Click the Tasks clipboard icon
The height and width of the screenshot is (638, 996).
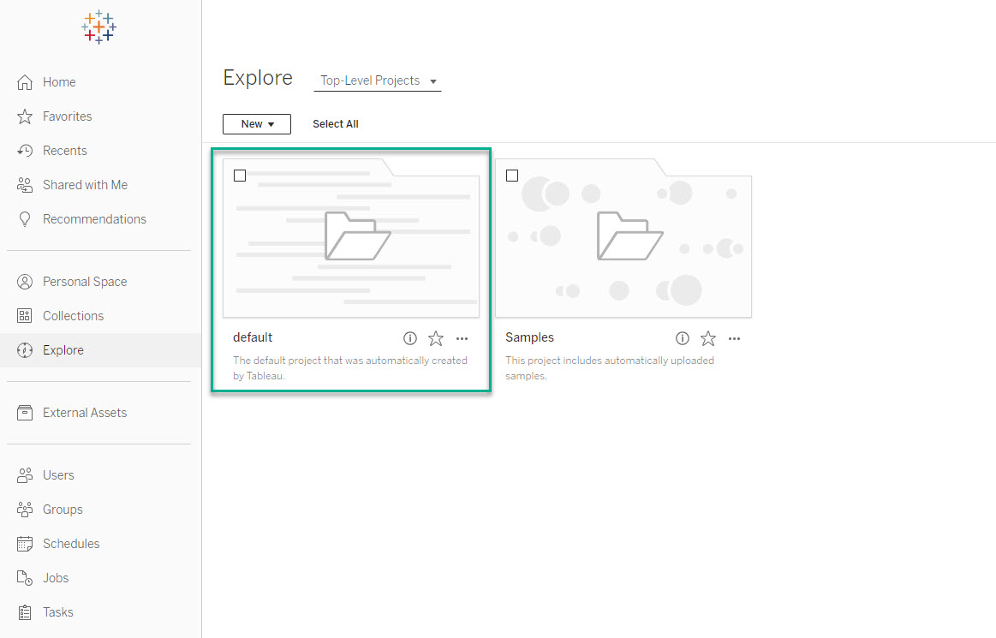coord(25,612)
